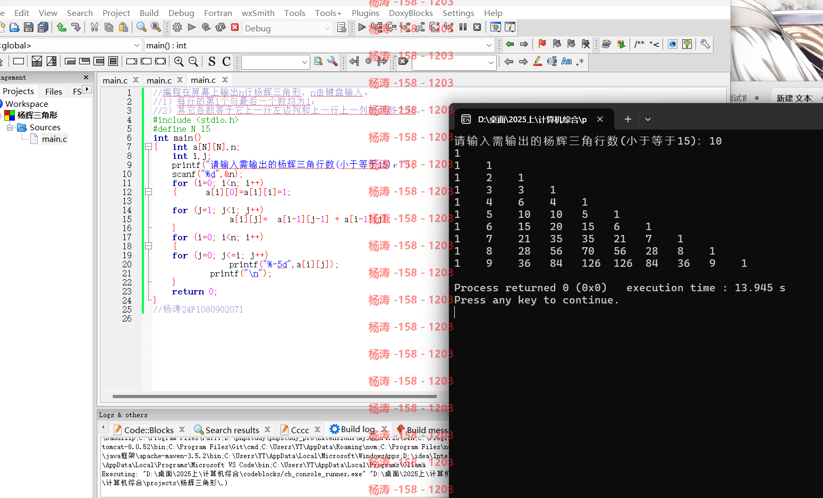Click the editor horizontal scrollbar
The image size is (823, 498).
[274, 396]
